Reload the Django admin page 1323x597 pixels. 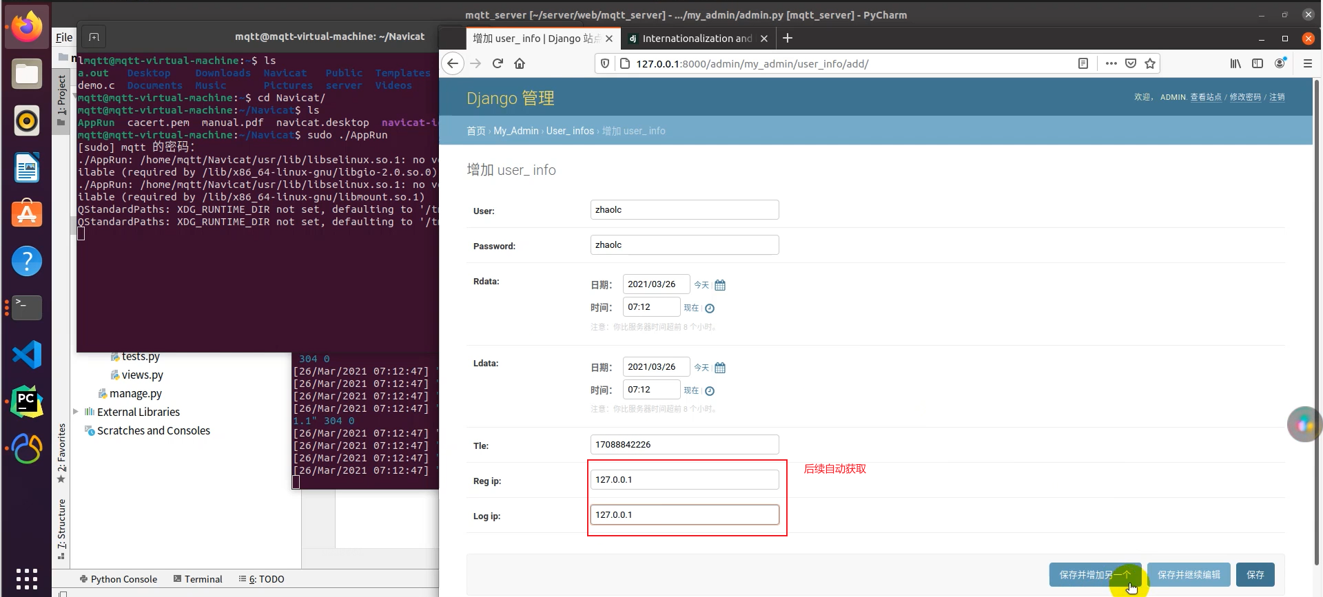coord(498,63)
